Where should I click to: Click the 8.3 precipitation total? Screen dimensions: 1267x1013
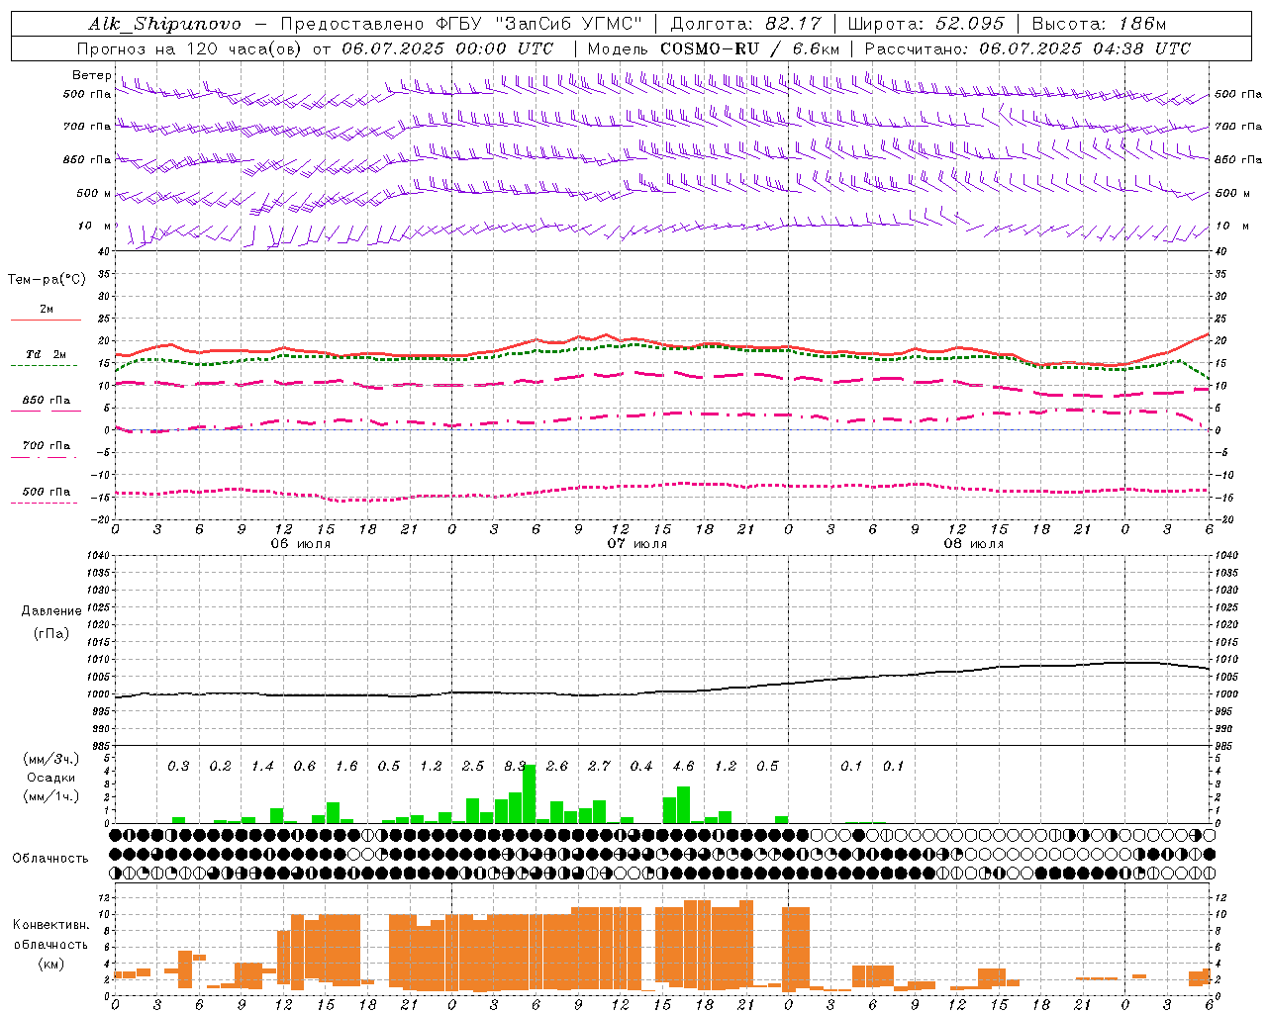coord(515,767)
